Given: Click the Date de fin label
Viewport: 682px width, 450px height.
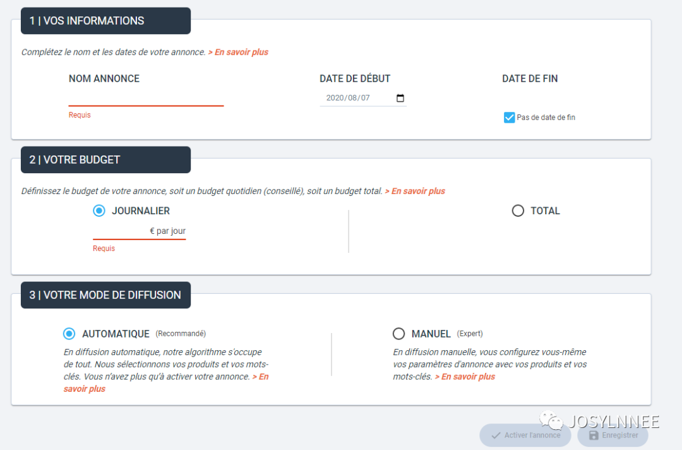Looking at the screenshot, I should [530, 79].
